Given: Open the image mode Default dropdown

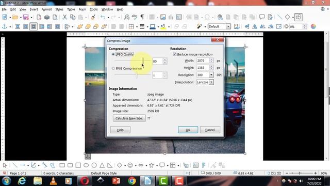Looking at the screenshot, I should [228, 26].
